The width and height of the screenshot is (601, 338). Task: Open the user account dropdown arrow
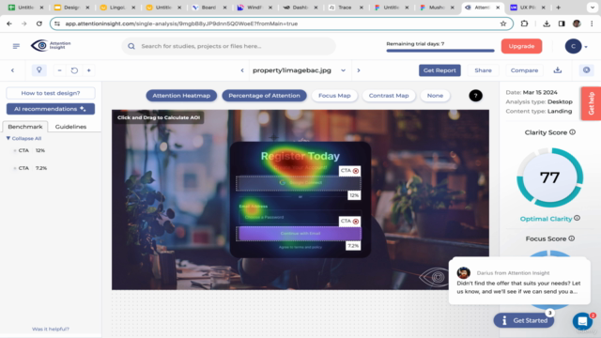coord(586,47)
